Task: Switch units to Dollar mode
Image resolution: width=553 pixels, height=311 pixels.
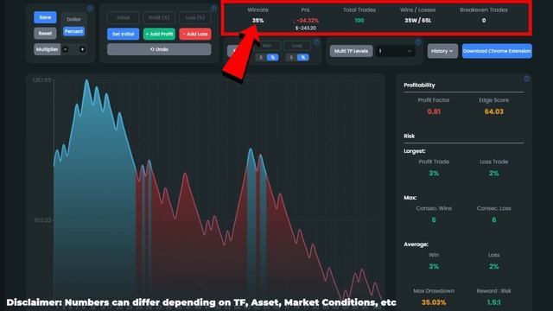Action: (x=73, y=19)
